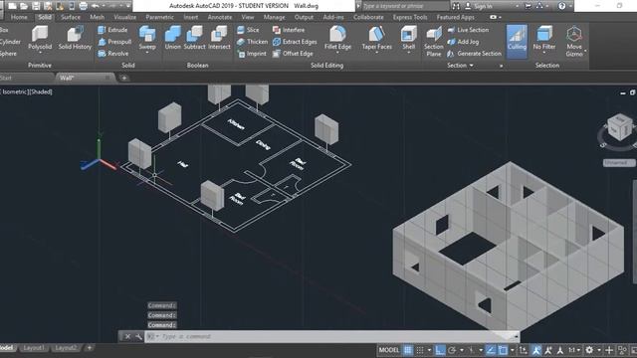Toggle the drawing grid display in status bar
Viewport: 637px width, 358px height.
(407, 350)
